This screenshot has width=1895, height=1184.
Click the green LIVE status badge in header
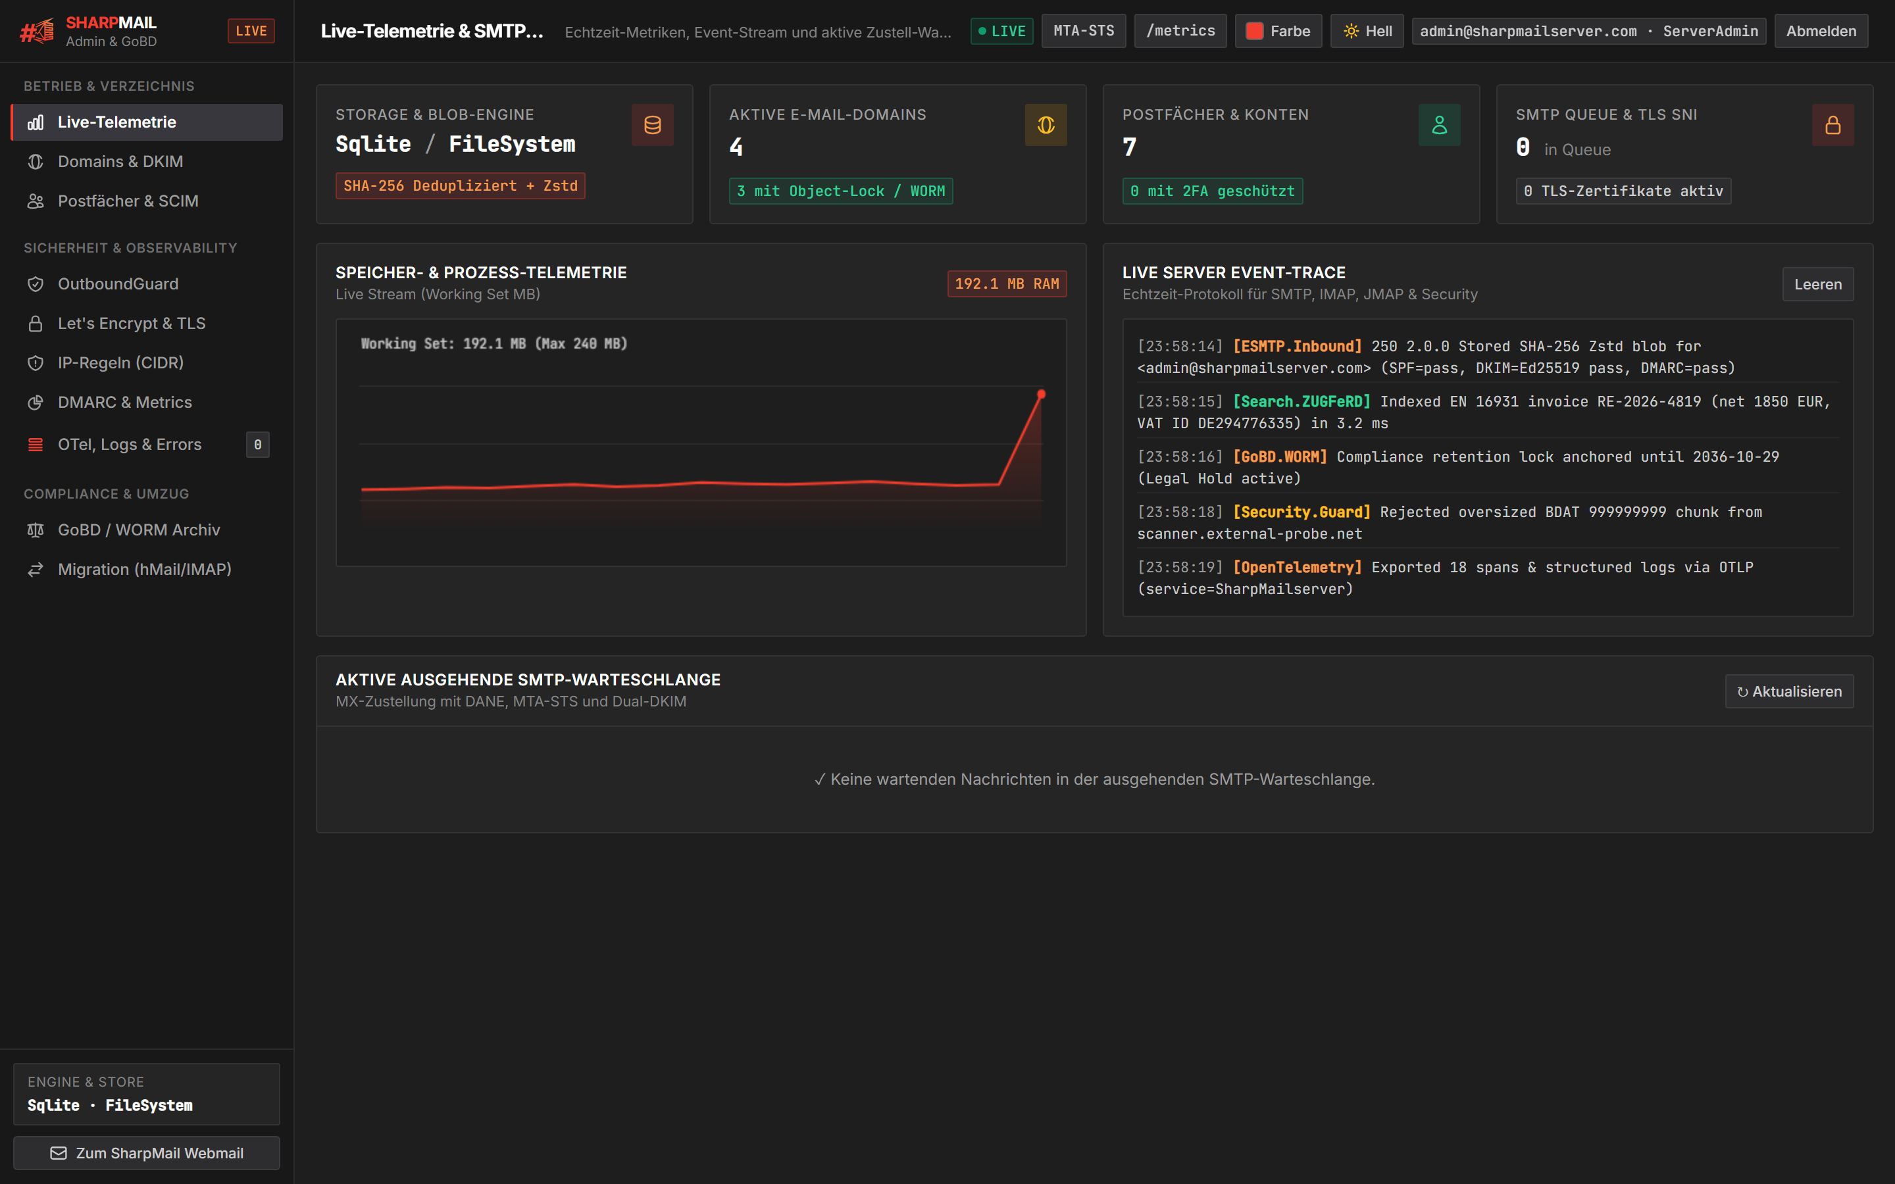1001,32
